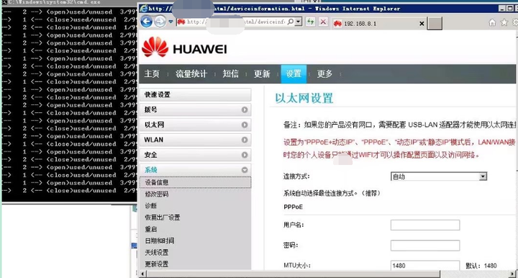This screenshot has height=278, width=518.
Task: Select the highlighted 设置 navigation tab
Action: (x=294, y=73)
